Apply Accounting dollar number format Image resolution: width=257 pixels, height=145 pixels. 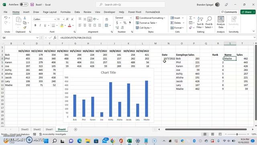[x=117, y=23]
